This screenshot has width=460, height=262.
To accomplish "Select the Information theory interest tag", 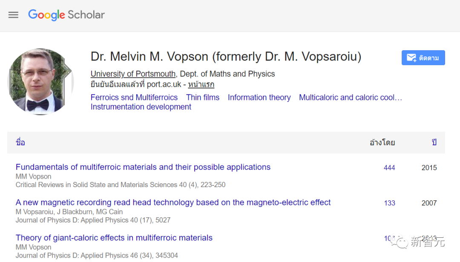I will 259,97.
